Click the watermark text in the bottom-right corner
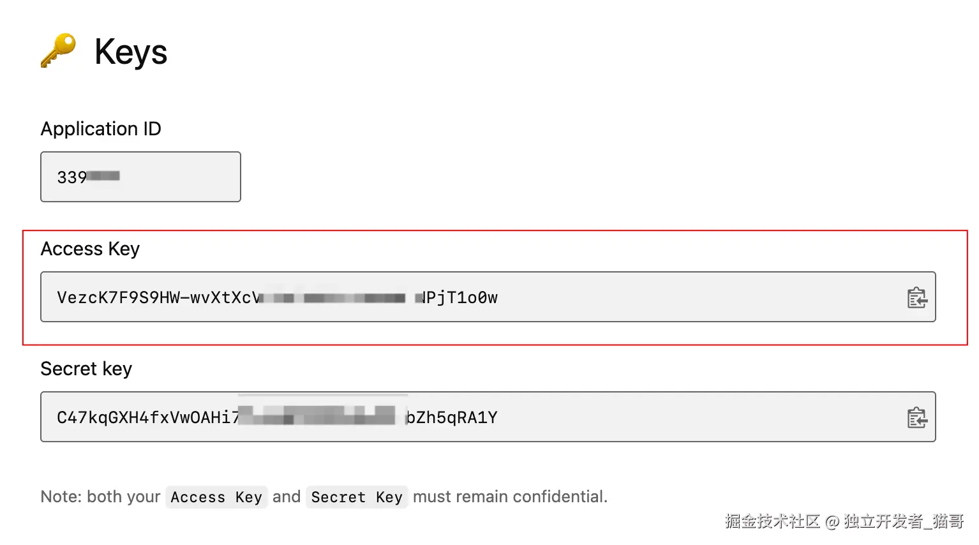979x545 pixels. click(846, 521)
